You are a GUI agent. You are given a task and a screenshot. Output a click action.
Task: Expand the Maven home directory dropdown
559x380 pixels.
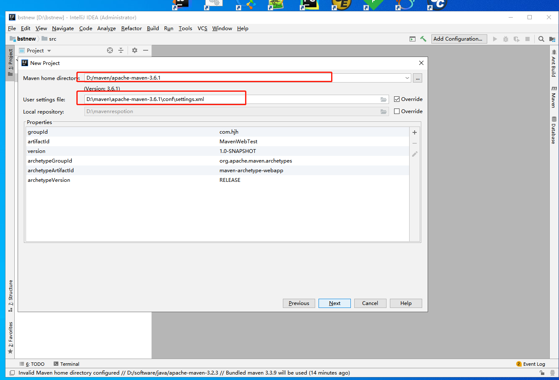coord(407,78)
